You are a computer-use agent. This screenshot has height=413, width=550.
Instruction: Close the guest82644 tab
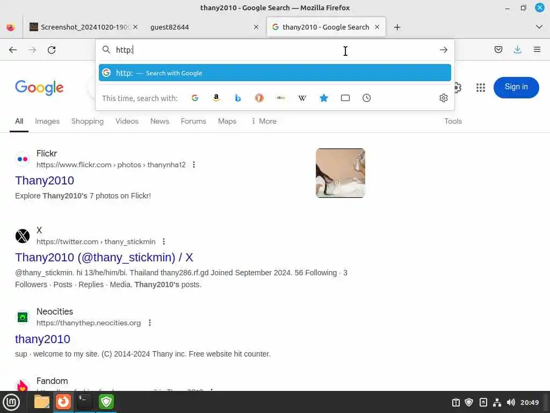[256, 27]
